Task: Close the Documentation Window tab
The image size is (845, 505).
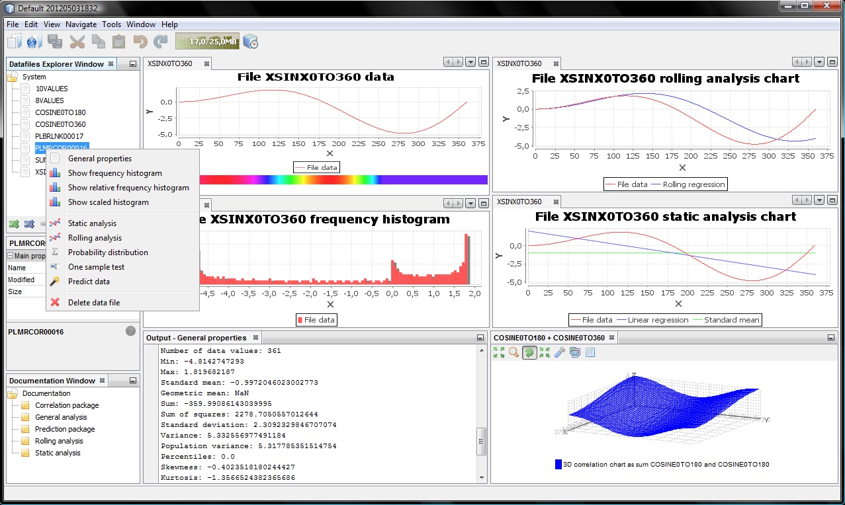Action: click(x=102, y=381)
